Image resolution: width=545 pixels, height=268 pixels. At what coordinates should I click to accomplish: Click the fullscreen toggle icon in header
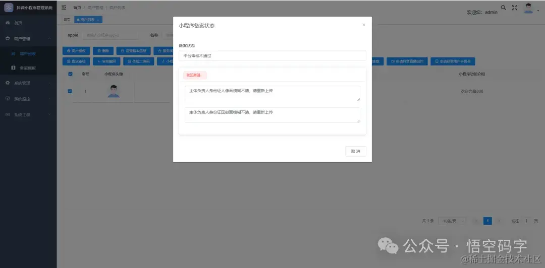point(515,7)
